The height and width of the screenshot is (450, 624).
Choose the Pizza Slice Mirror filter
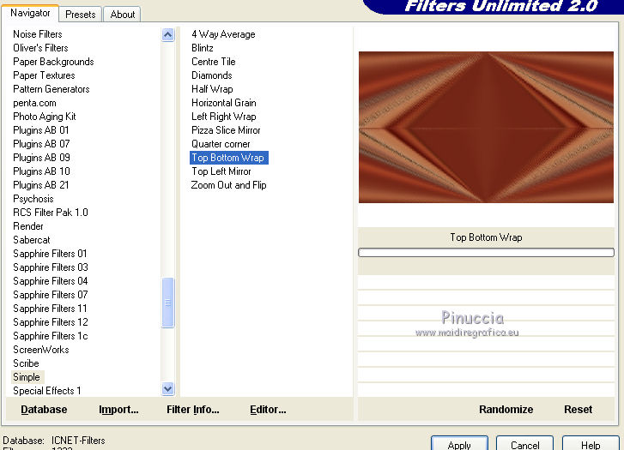tap(226, 130)
